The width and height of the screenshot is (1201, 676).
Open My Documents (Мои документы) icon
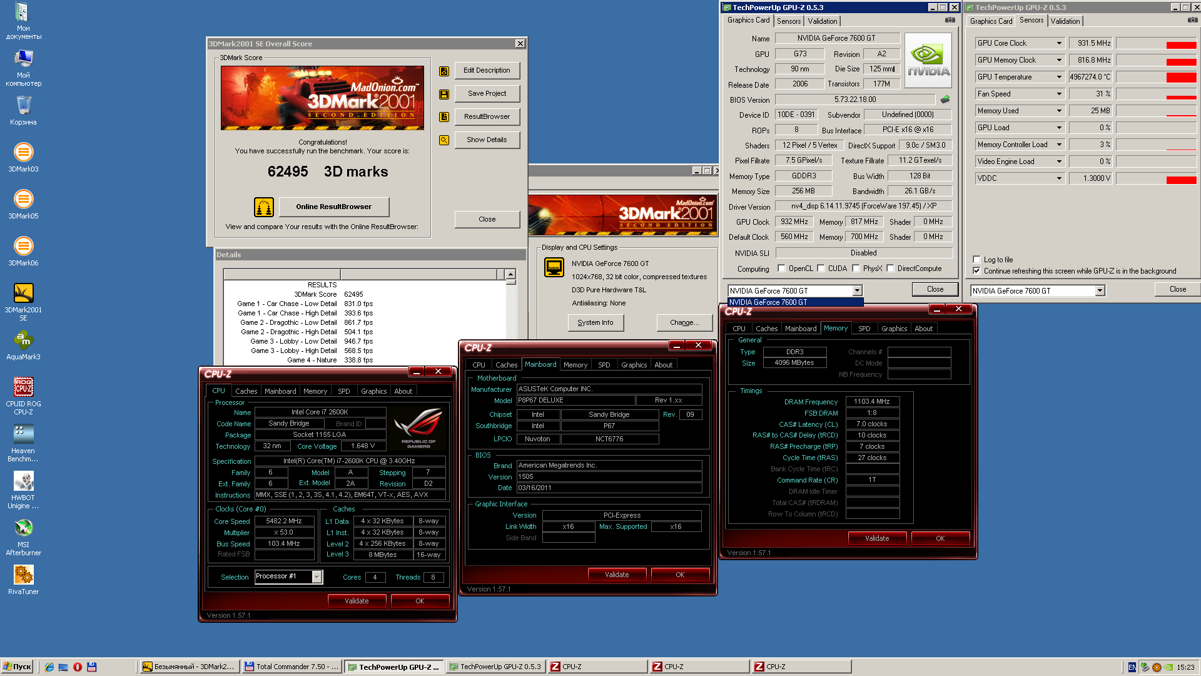pyautogui.click(x=23, y=21)
